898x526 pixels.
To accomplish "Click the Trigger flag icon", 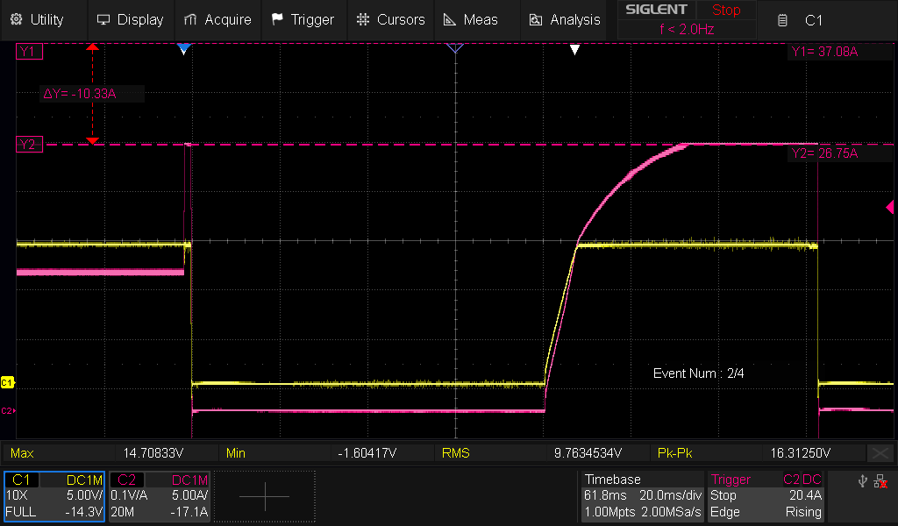I will (277, 19).
